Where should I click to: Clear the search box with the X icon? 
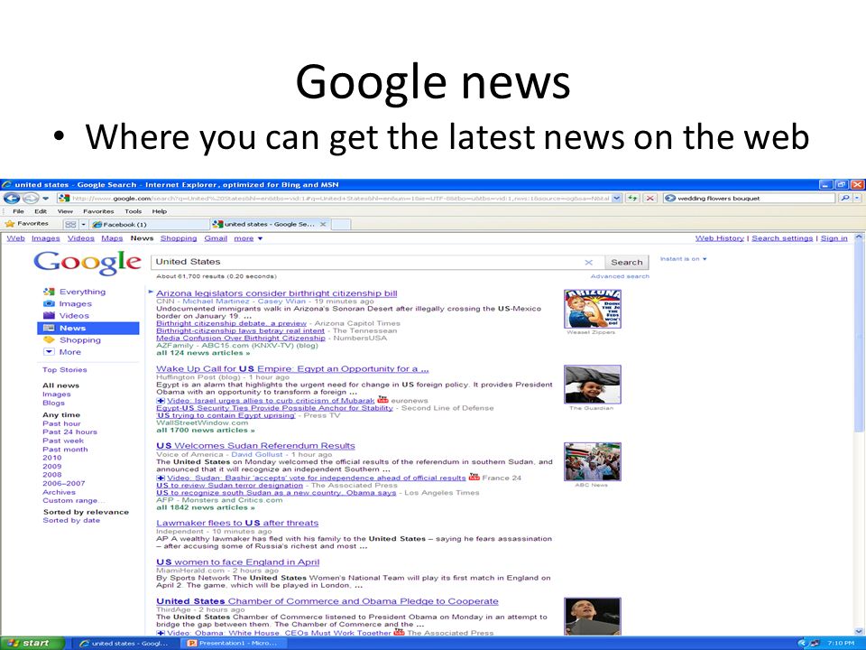click(x=589, y=263)
